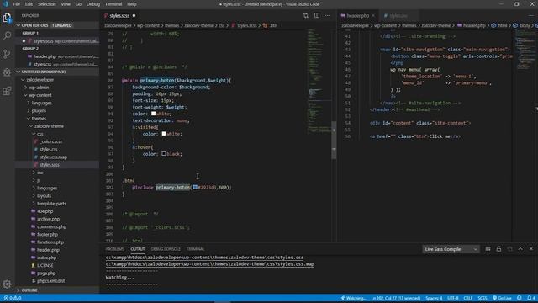
Task: Expand the wp-admin folder
Action: (39, 88)
